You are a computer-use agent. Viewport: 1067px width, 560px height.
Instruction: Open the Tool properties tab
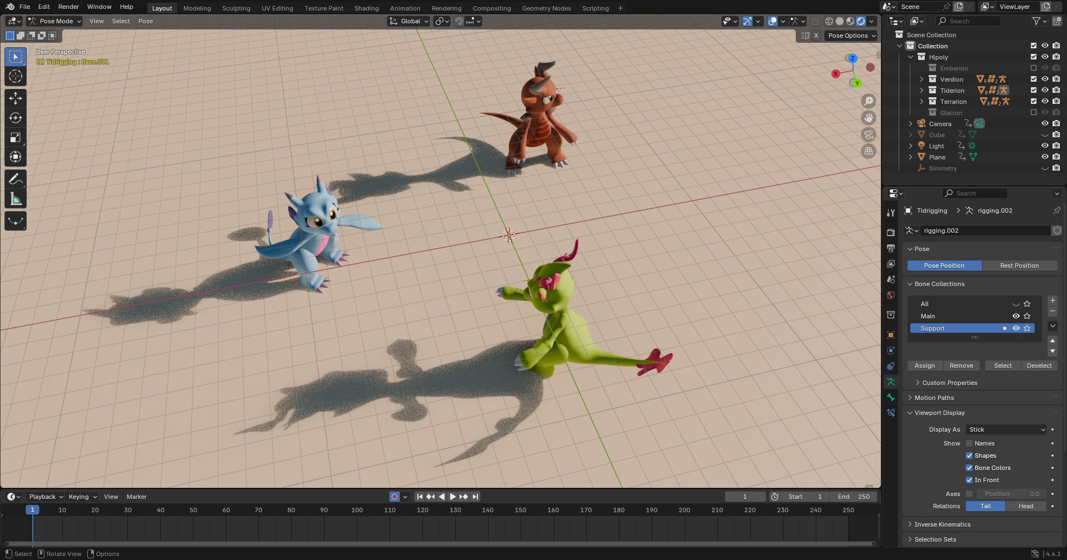click(x=891, y=212)
